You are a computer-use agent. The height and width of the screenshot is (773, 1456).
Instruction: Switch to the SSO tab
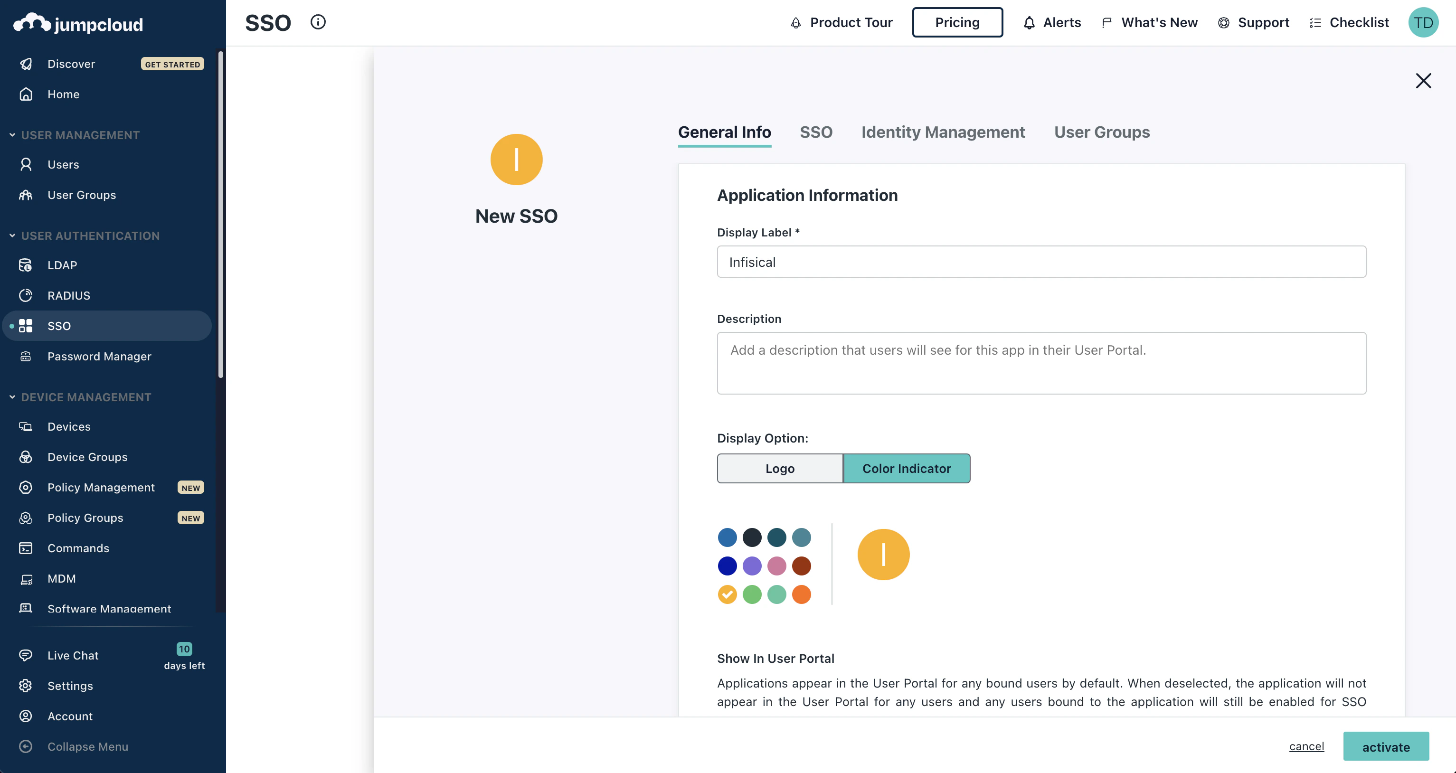pos(816,132)
